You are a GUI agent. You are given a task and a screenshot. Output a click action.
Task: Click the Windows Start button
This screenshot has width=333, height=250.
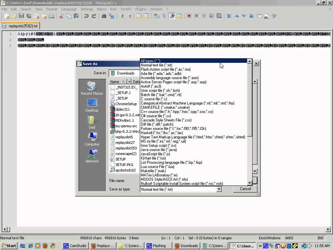point(9,246)
